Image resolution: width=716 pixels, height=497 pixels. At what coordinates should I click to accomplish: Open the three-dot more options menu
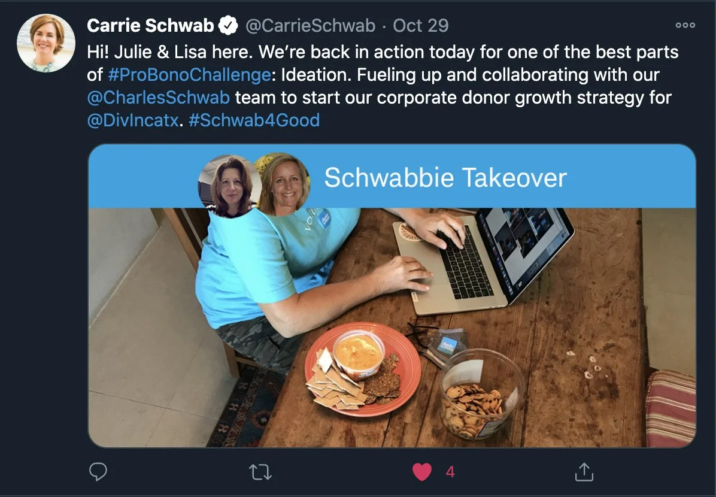[685, 25]
